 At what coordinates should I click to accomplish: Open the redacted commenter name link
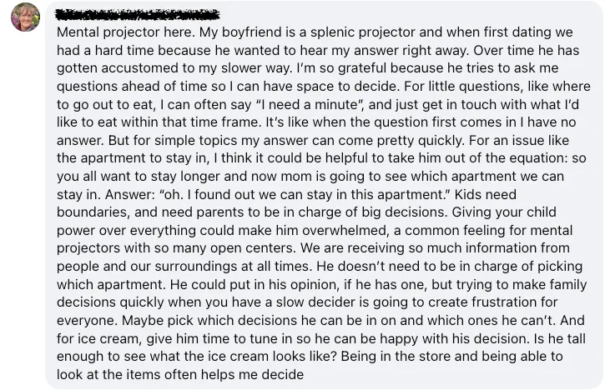(138, 14)
